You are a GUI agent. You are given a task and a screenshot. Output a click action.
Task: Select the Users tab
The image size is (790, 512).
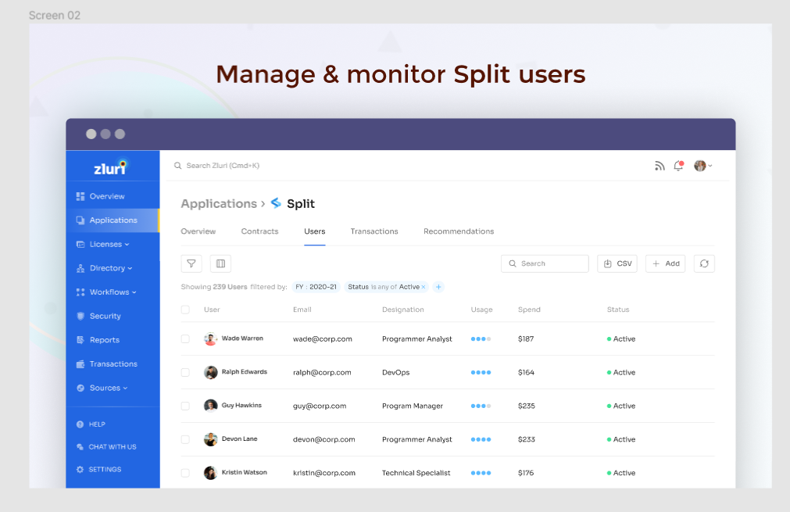click(x=314, y=231)
